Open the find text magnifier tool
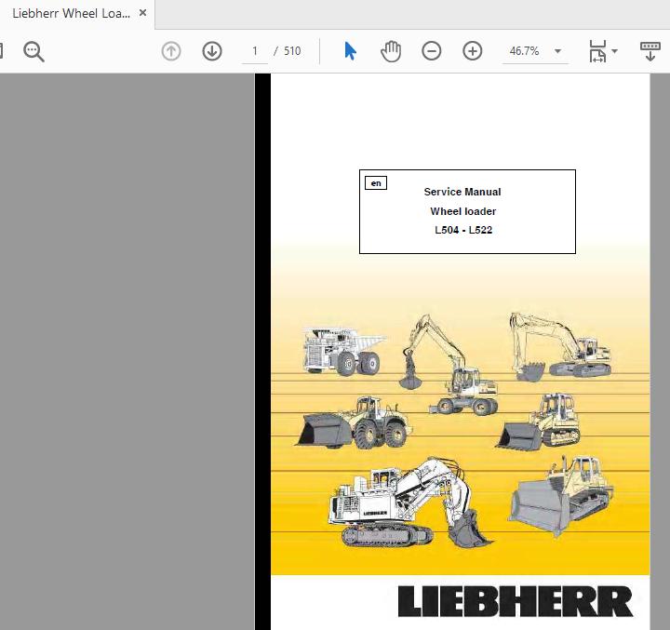 tap(33, 52)
